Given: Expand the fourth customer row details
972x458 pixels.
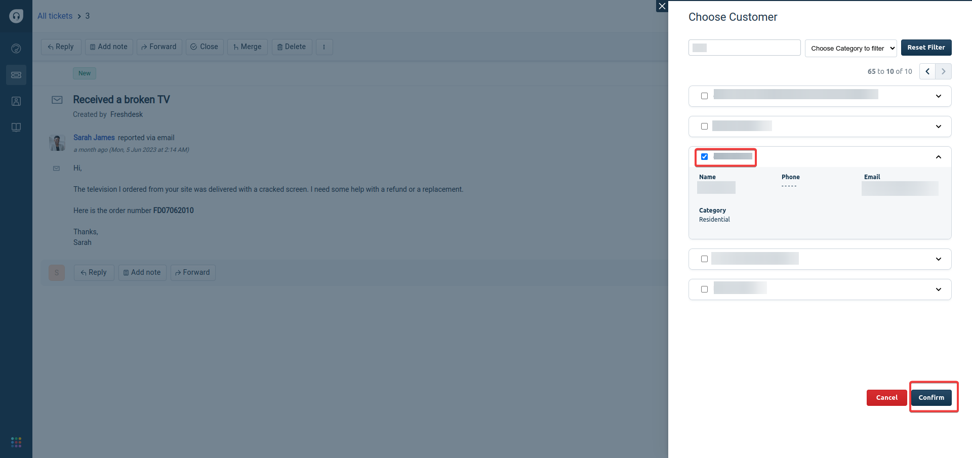Looking at the screenshot, I should pyautogui.click(x=939, y=259).
